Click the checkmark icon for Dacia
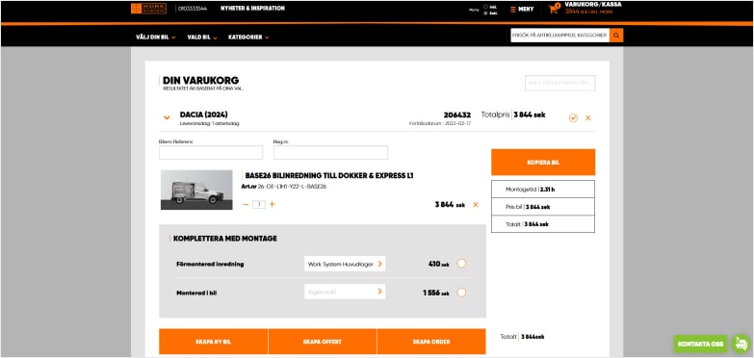Screen dimensions: 754x358 point(573,117)
